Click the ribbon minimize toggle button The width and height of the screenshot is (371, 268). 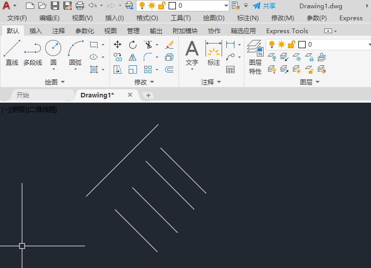pyautogui.click(x=328, y=31)
